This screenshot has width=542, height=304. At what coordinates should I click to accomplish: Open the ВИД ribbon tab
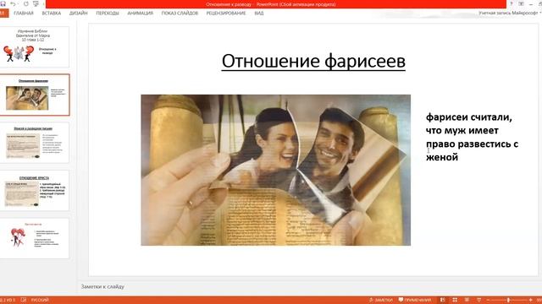tap(259, 14)
